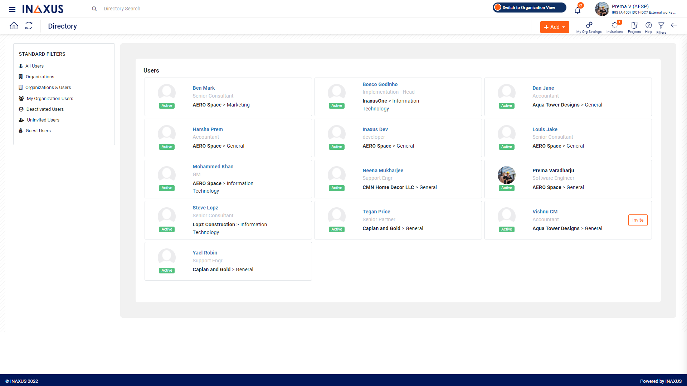Select the Deactivated Users filter

45,109
